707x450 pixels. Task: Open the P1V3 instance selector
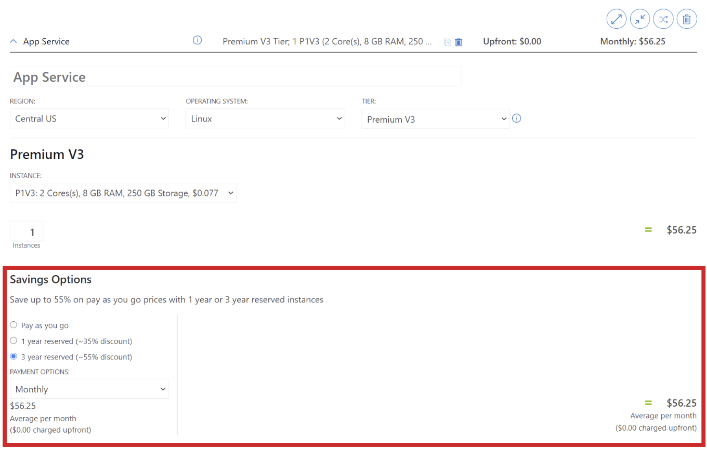click(x=123, y=193)
